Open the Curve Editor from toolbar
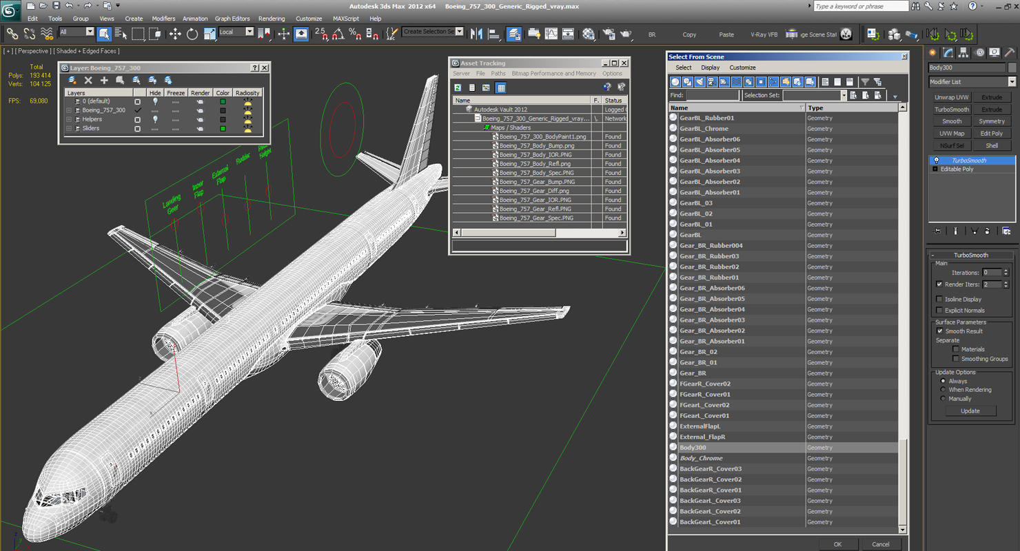The image size is (1020, 551). 551,34
